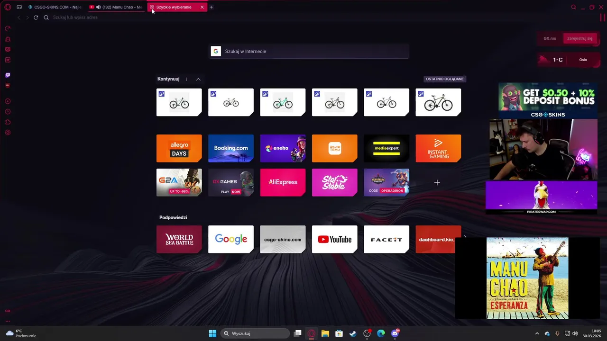Open the Oslo weather widget

[568, 60]
